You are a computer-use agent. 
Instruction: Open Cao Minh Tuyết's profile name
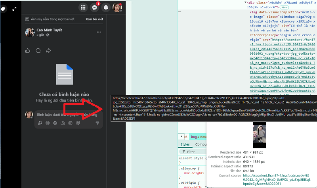(49, 30)
